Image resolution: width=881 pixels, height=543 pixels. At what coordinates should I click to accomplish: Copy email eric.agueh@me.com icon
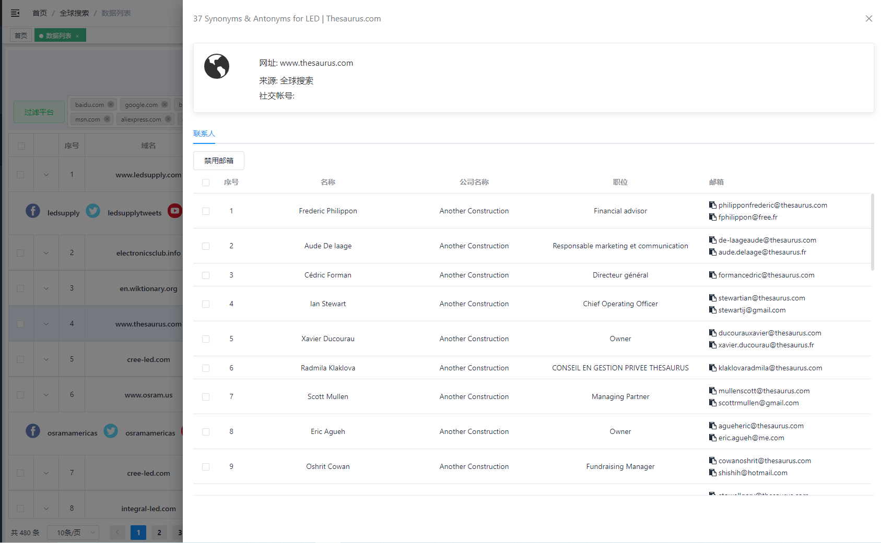[x=713, y=438]
